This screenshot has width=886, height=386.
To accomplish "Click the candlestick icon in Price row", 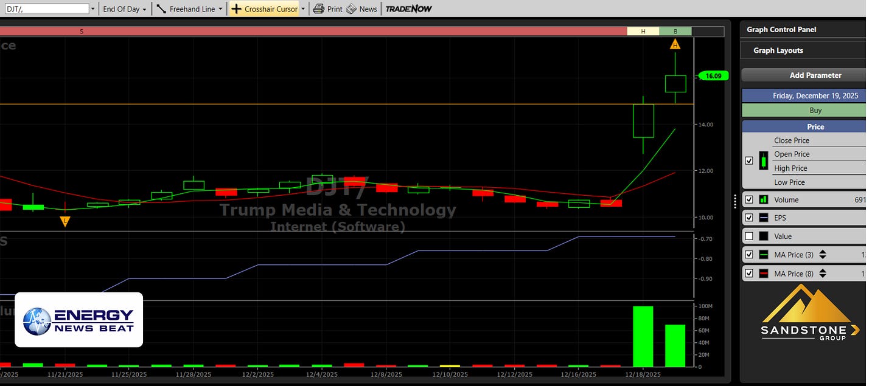I will (763, 161).
